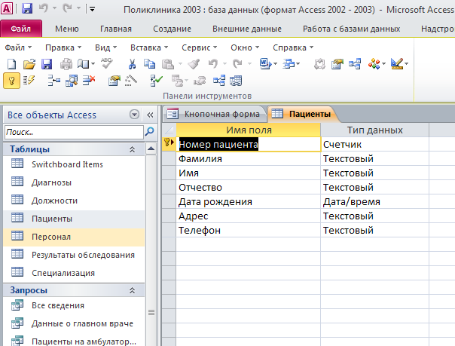
Task: Select the Персонал table
Action: 74,237
